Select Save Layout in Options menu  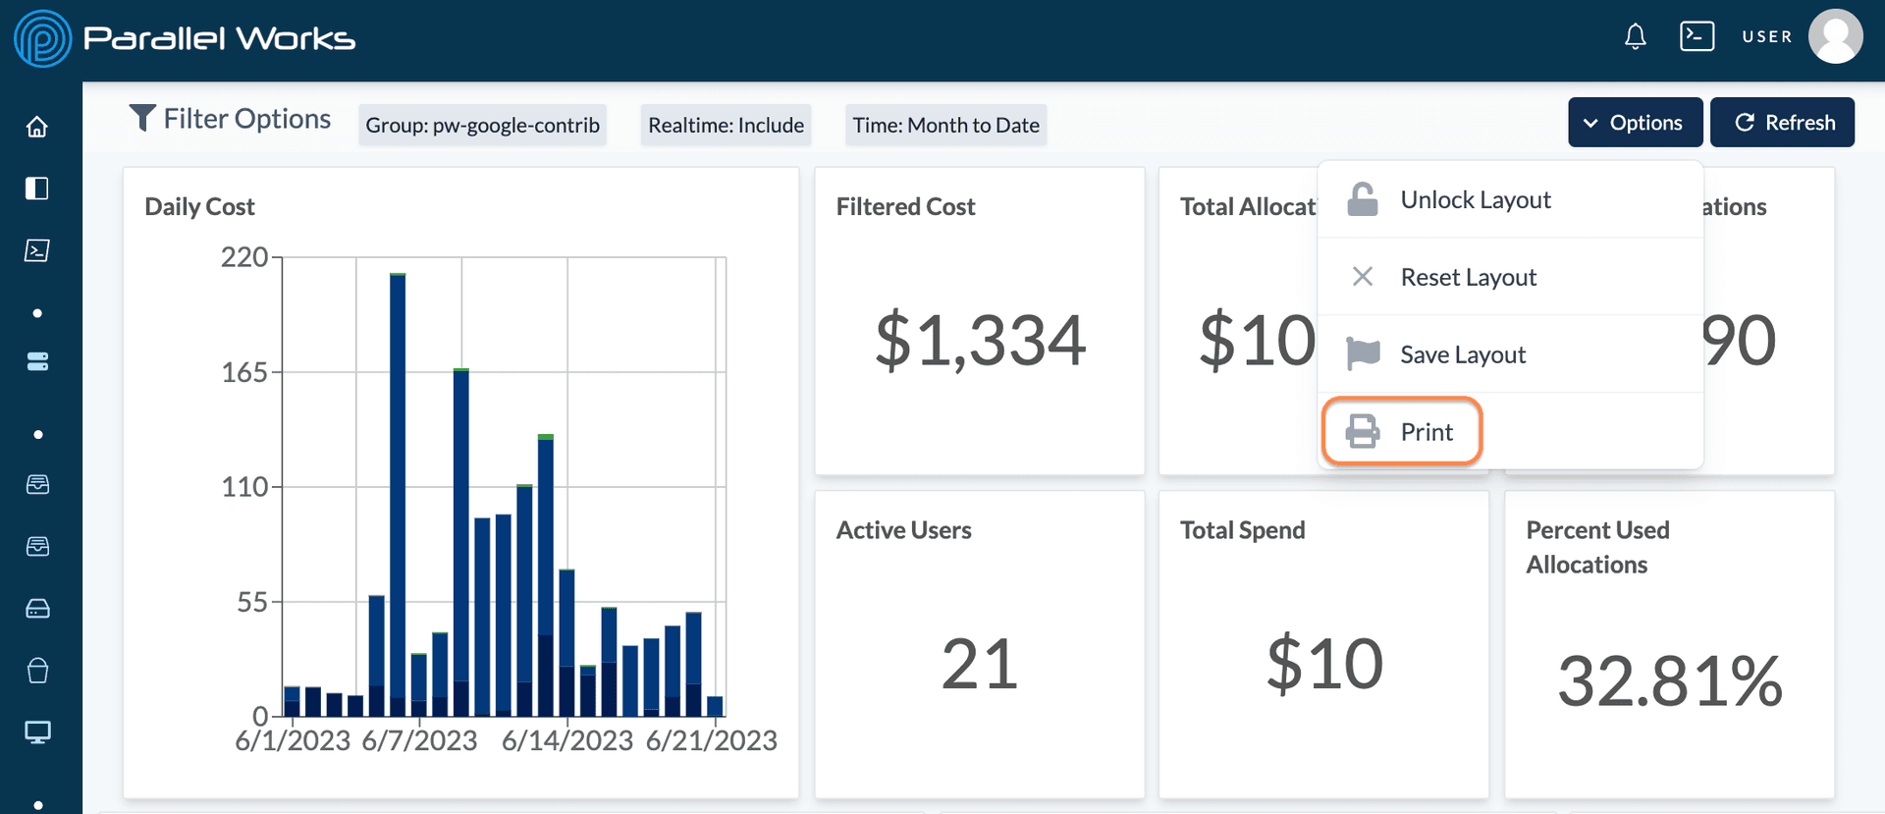tap(1463, 355)
